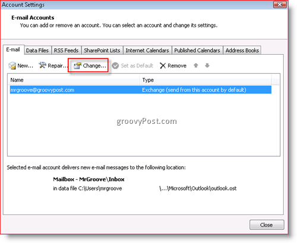Click the Remove label text

pyautogui.click(x=177, y=66)
